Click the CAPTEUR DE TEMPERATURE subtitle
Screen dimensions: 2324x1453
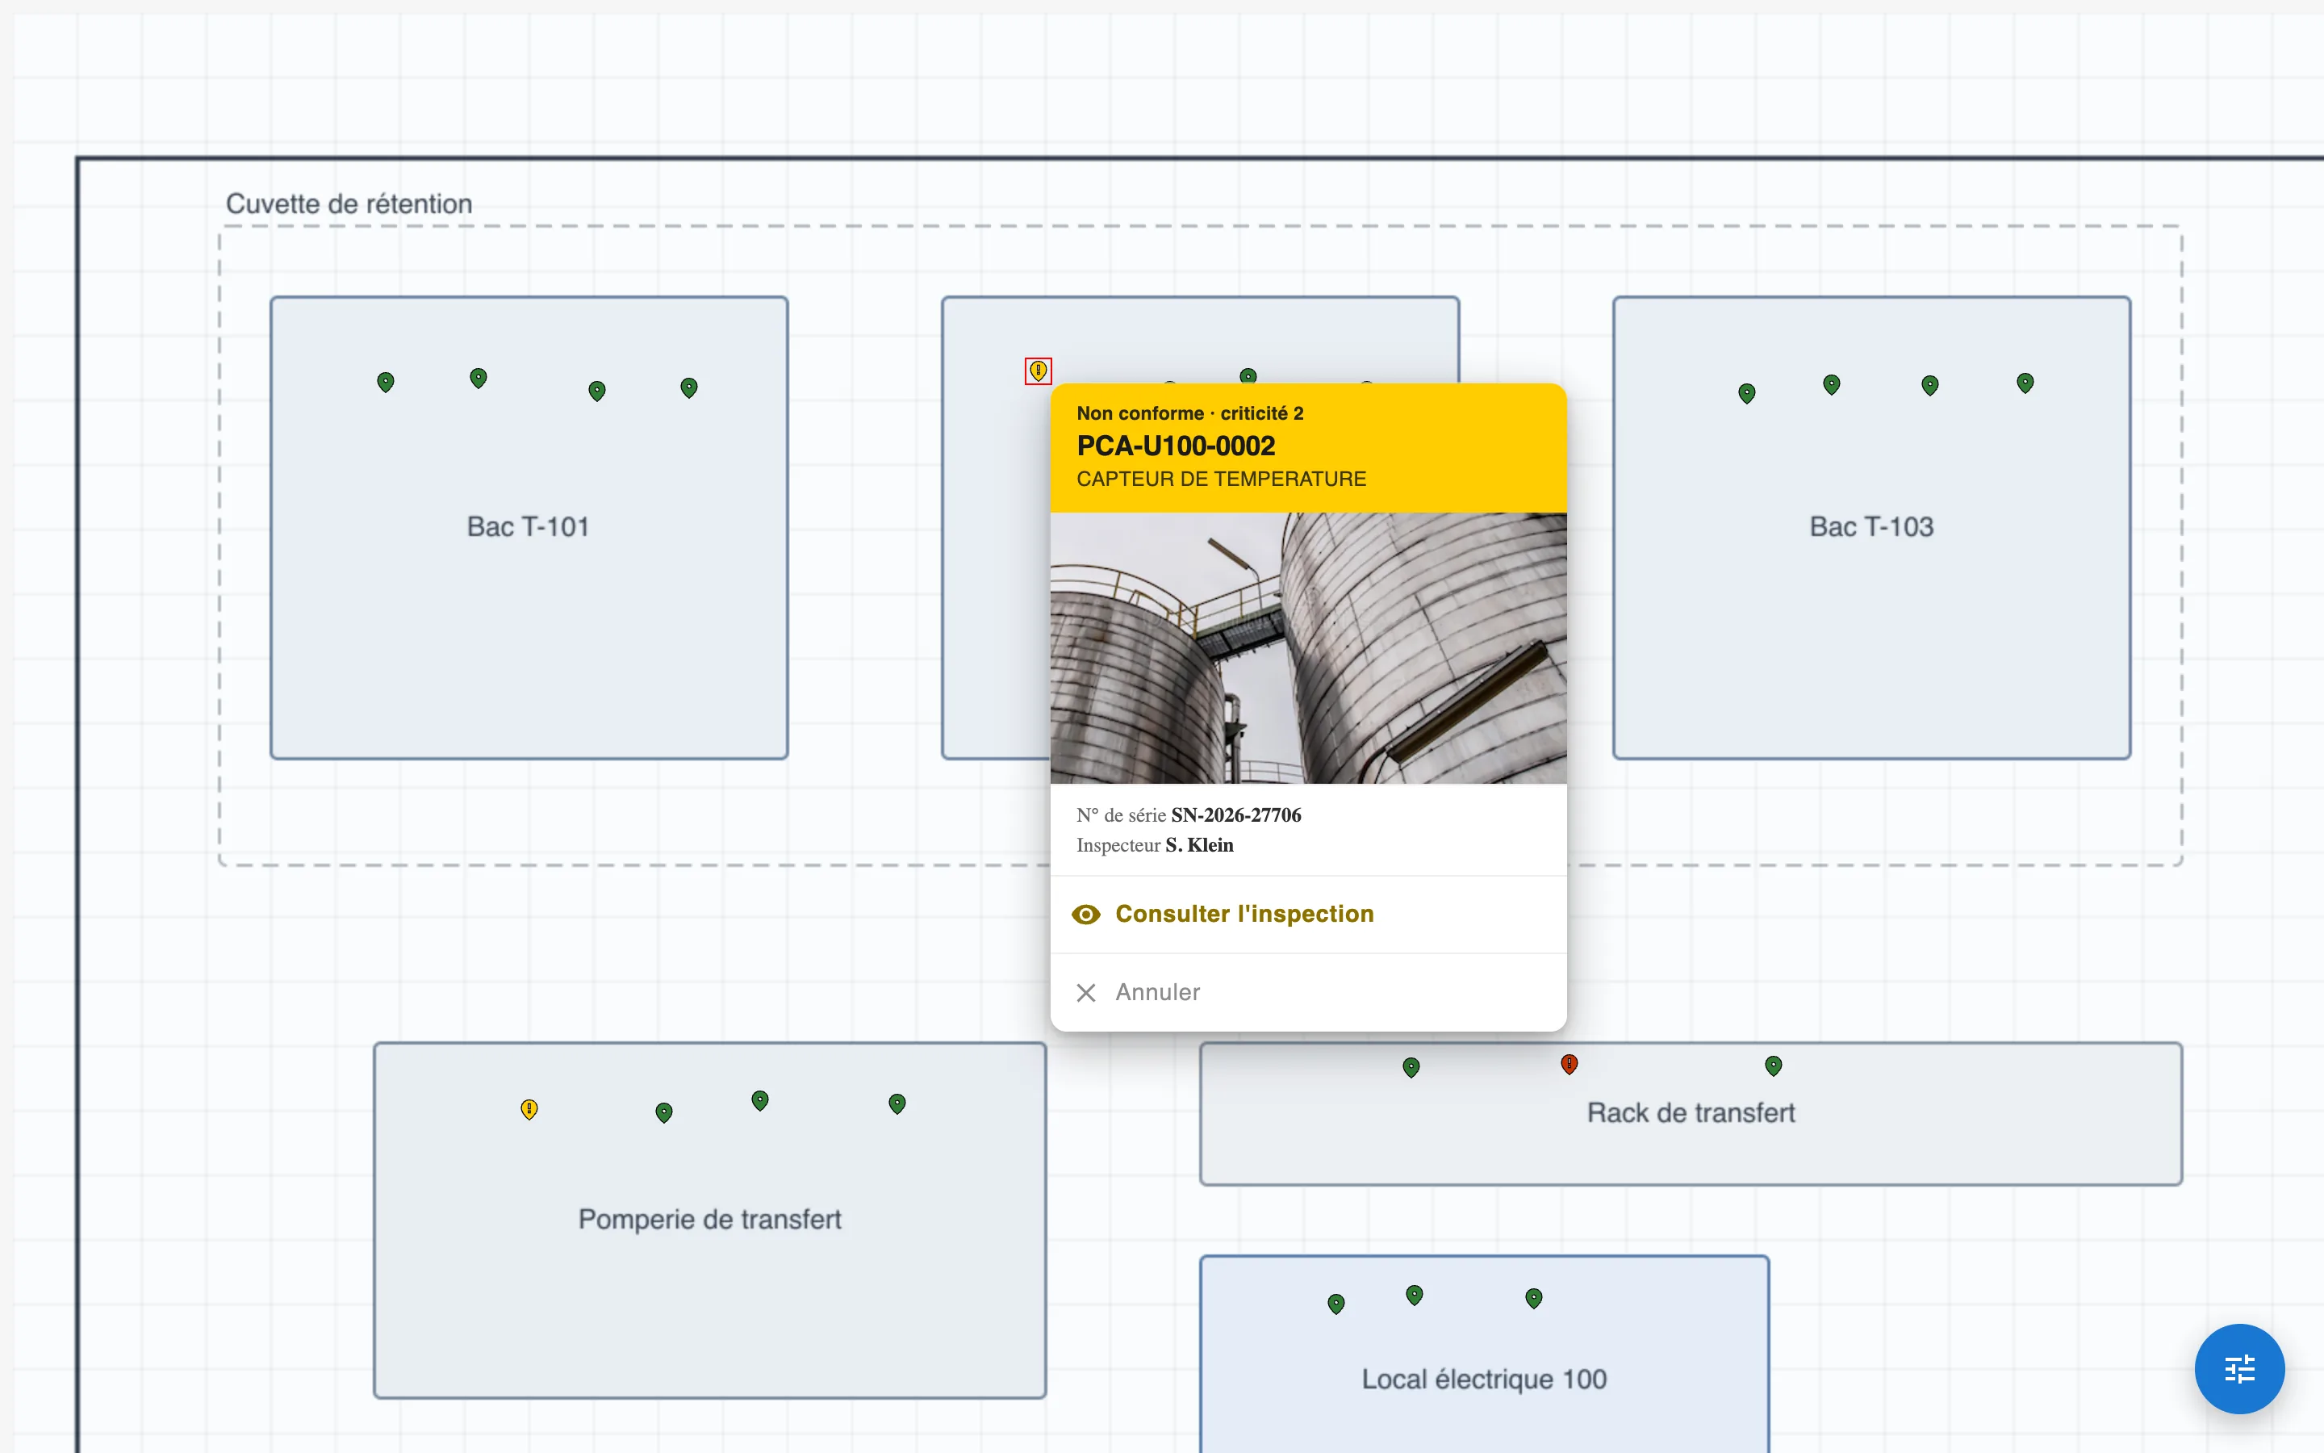point(1221,479)
